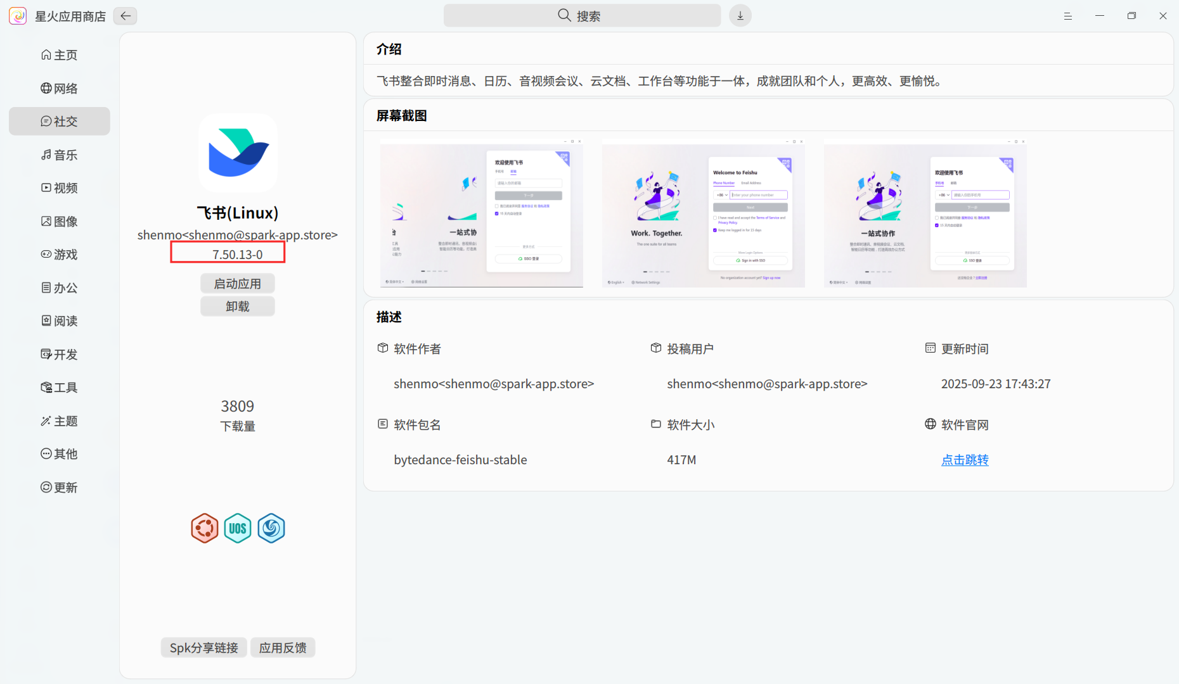
Task: Click the author email under 软件作者
Action: (x=494, y=384)
